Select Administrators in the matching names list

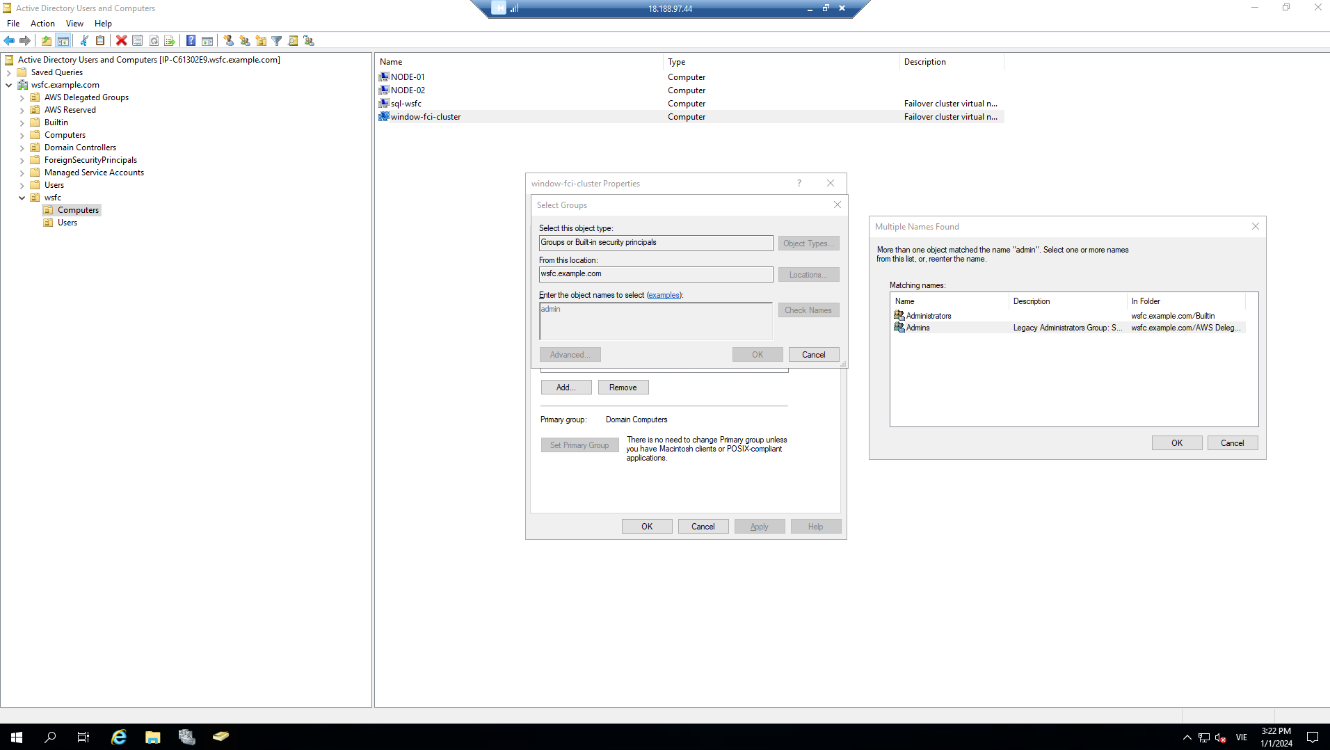pos(928,315)
